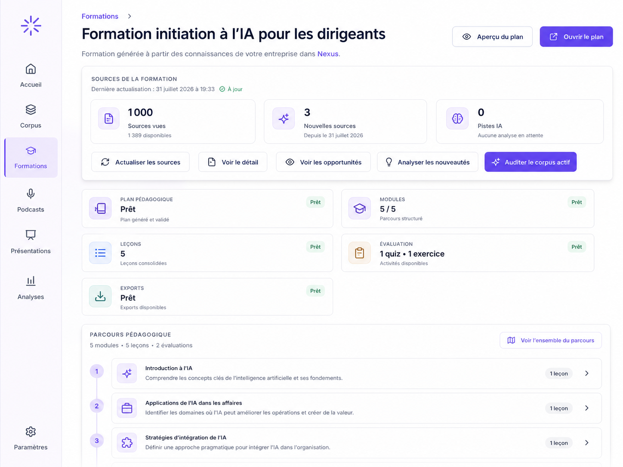Click the Leçons consolidées text
The width and height of the screenshot is (623, 467).
click(143, 263)
